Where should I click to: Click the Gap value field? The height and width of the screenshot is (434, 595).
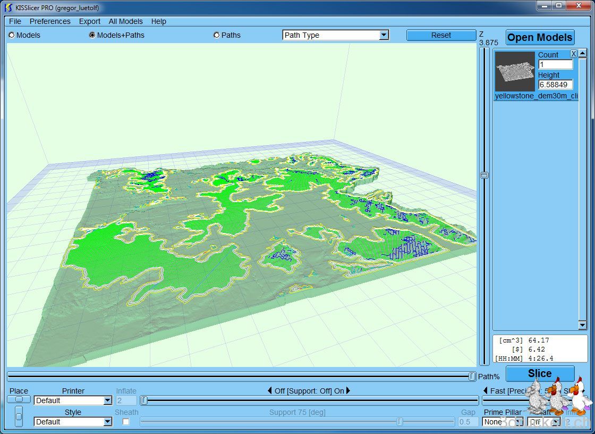(468, 421)
